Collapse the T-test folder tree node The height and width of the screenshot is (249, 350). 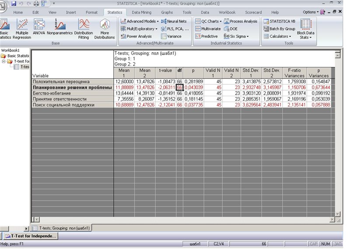(3, 61)
